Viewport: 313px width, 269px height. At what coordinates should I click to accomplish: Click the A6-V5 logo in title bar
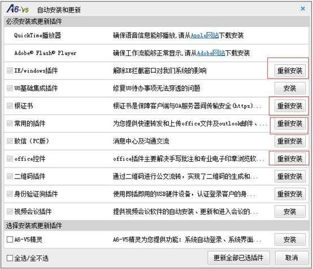[18, 9]
